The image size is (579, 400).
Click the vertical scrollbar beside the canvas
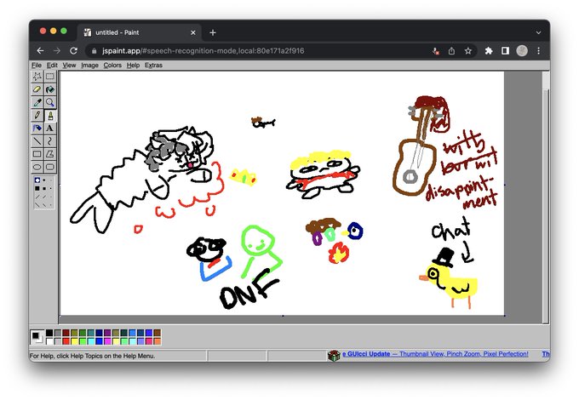point(546,196)
